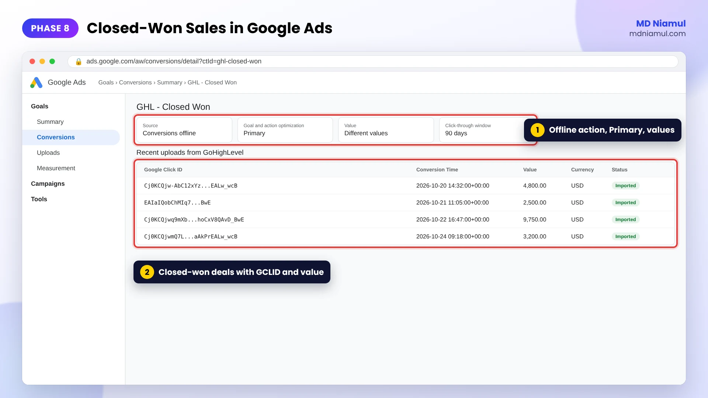
Task: Click conversion time '2026-10-20 14:32:00+00:00'
Action: click(453, 186)
